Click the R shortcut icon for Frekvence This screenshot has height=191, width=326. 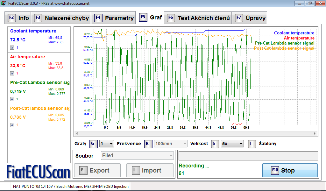148,144
